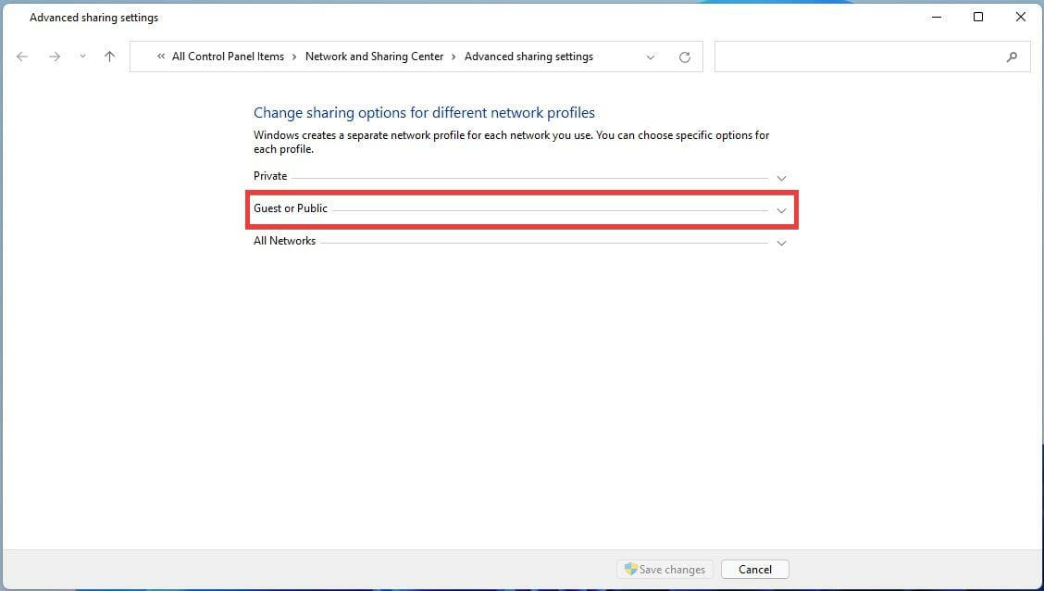Image resolution: width=1044 pixels, height=591 pixels.
Task: Expand the All Networks section
Action: click(x=781, y=243)
